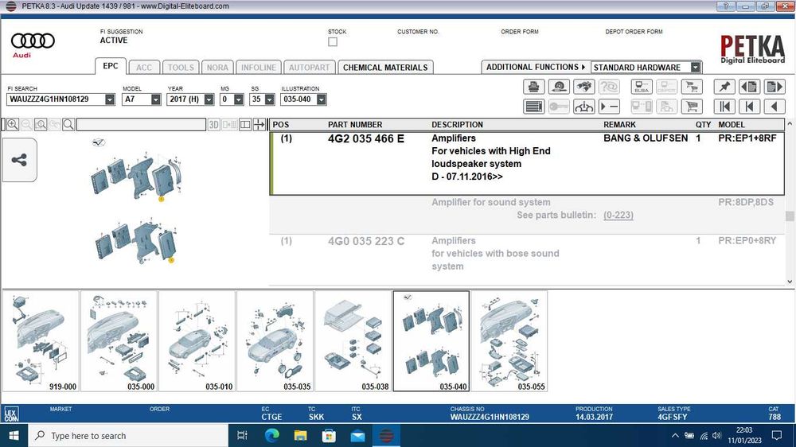Open illustration thumbnail 035-000
This screenshot has width=796, height=447.
coord(119,341)
